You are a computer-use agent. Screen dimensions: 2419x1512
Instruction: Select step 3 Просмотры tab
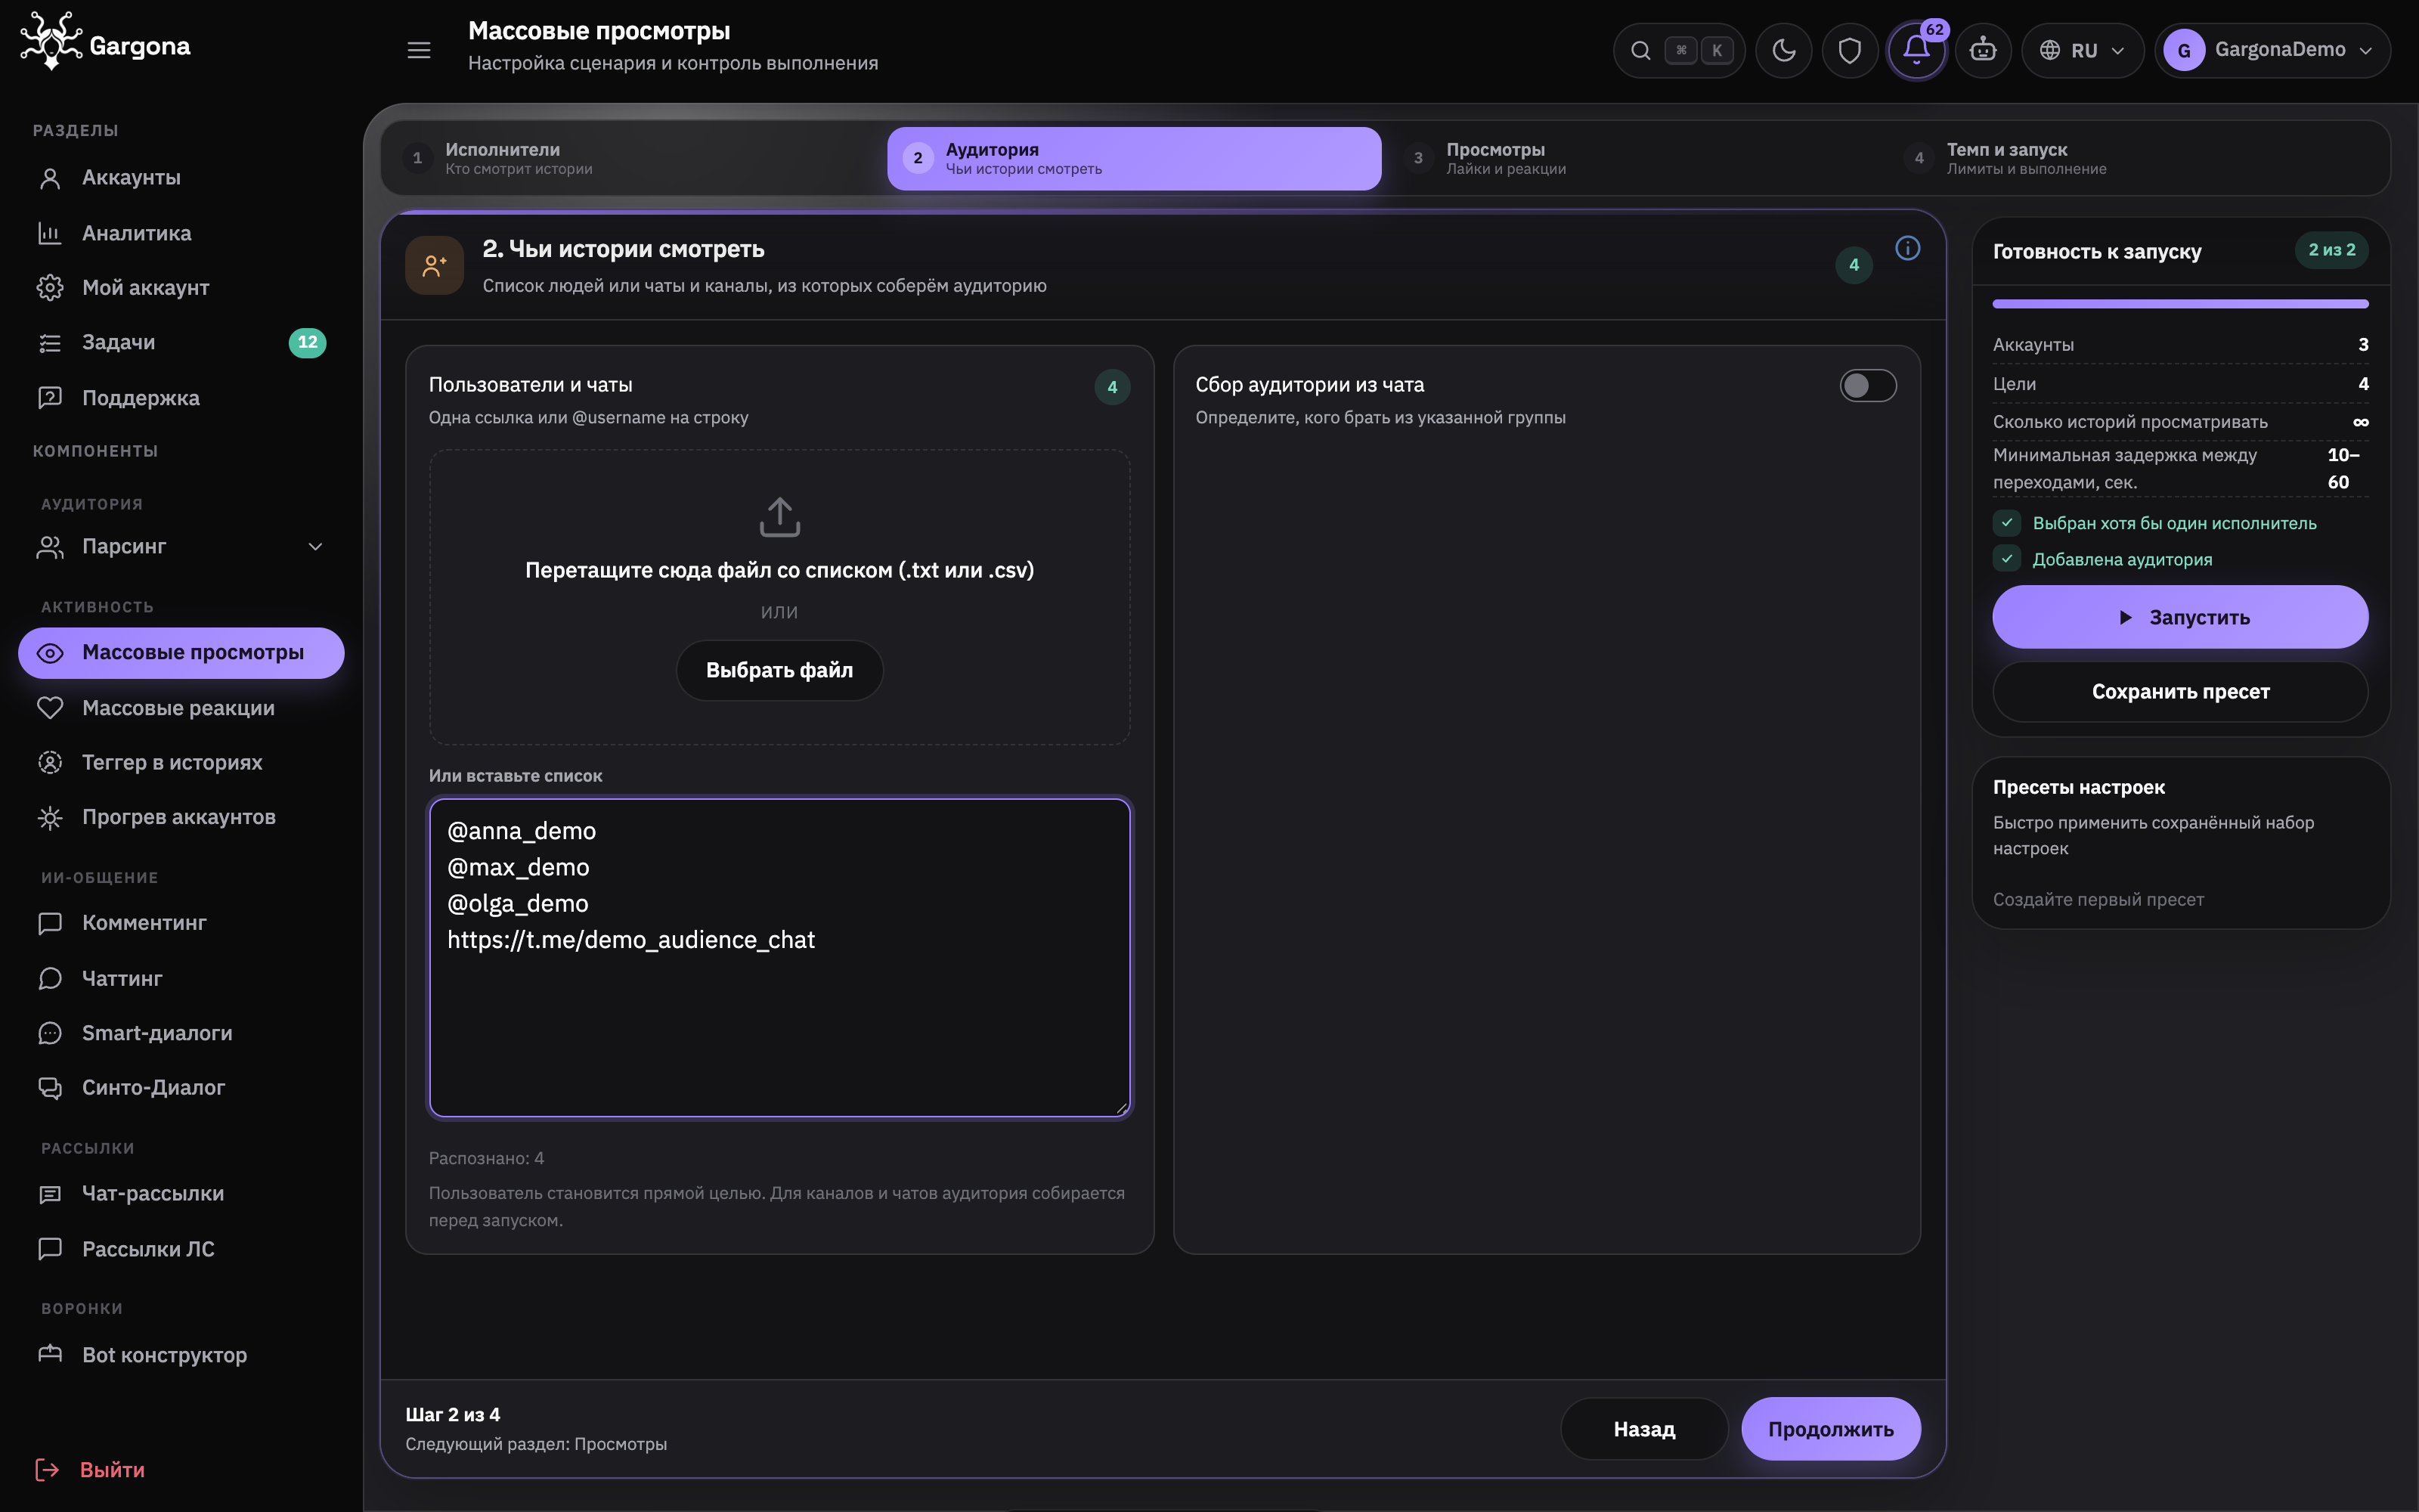(1634, 158)
